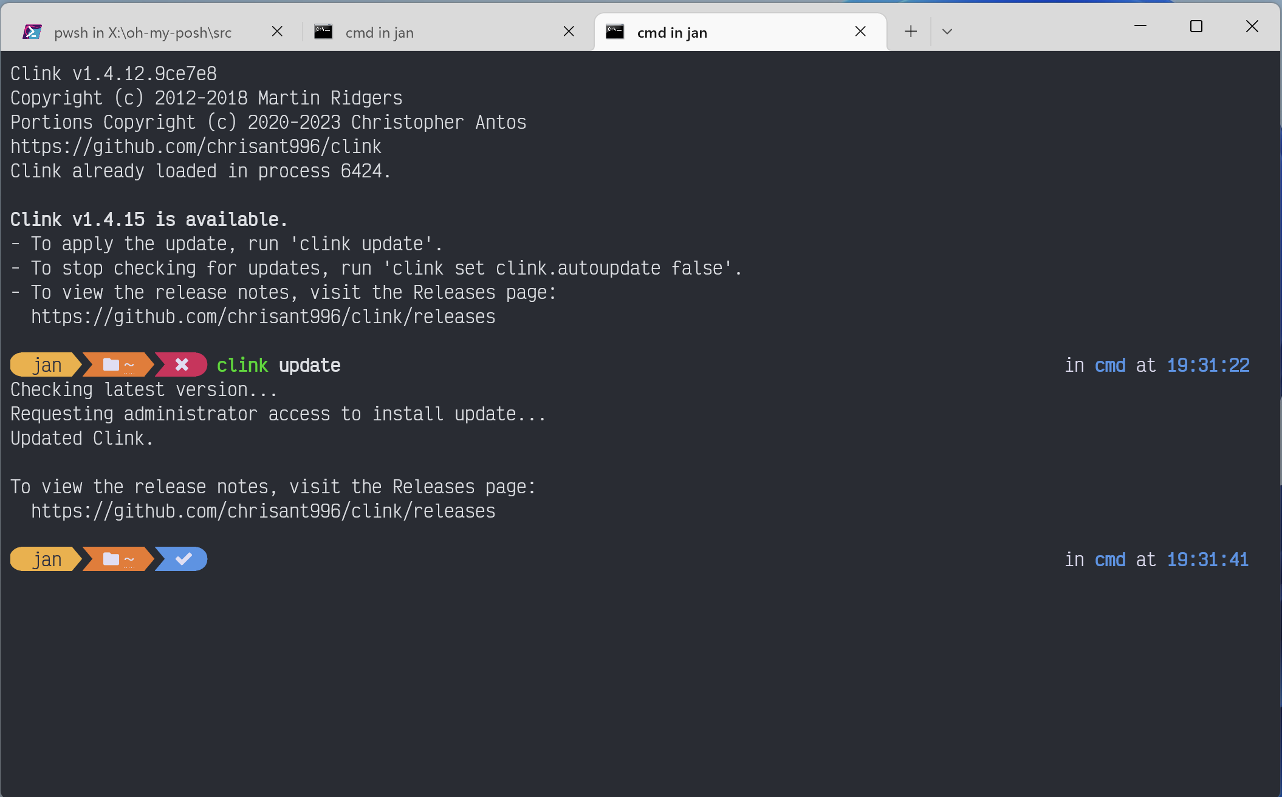Open the new tab dropdown chevron

(x=947, y=31)
